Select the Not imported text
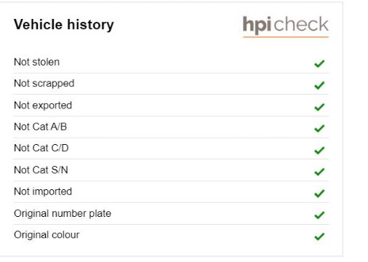The height and width of the screenshot is (262, 368). (x=43, y=191)
